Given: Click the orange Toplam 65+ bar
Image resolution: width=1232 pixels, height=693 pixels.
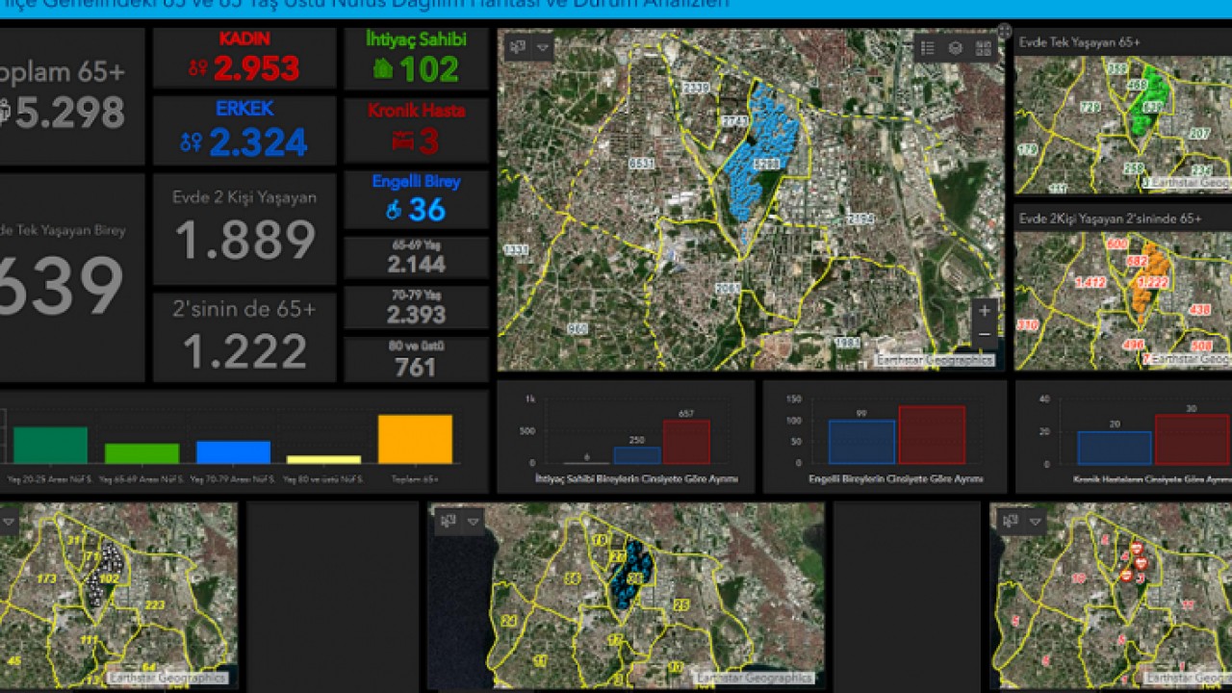Looking at the screenshot, I should point(415,439).
